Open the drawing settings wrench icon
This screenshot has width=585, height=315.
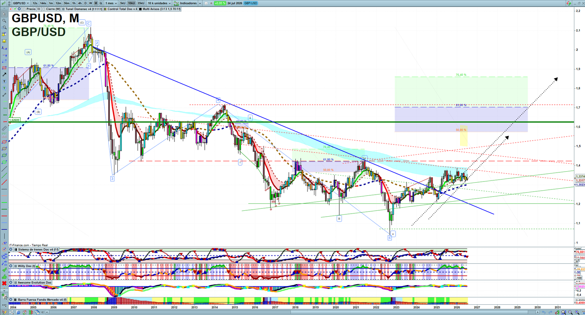[4, 296]
